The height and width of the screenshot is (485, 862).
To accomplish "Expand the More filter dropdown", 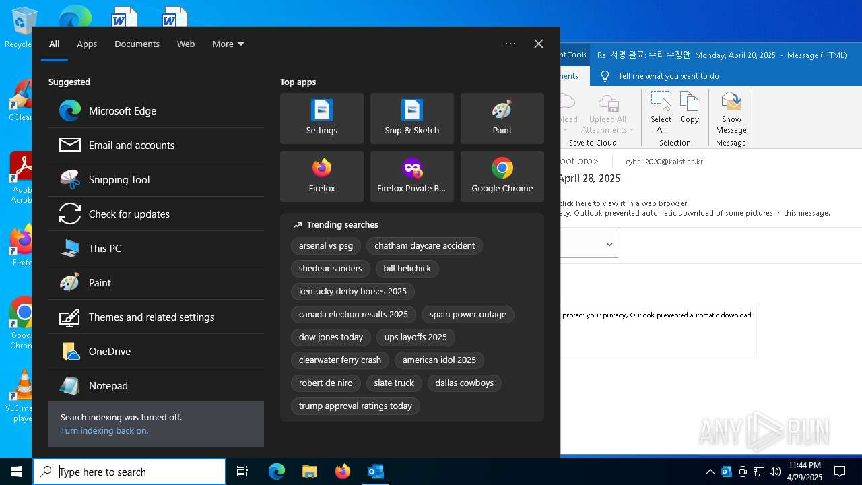I will tap(228, 44).
